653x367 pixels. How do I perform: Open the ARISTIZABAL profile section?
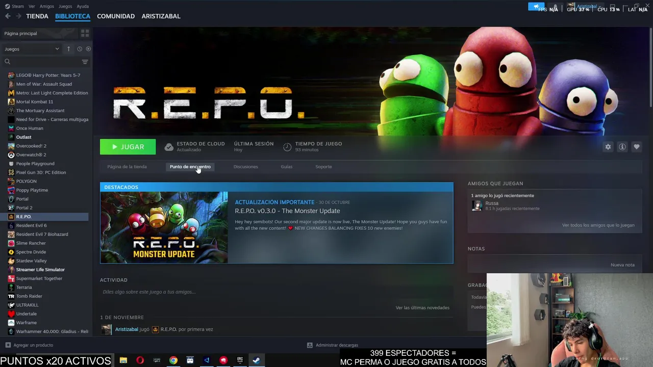point(161,16)
